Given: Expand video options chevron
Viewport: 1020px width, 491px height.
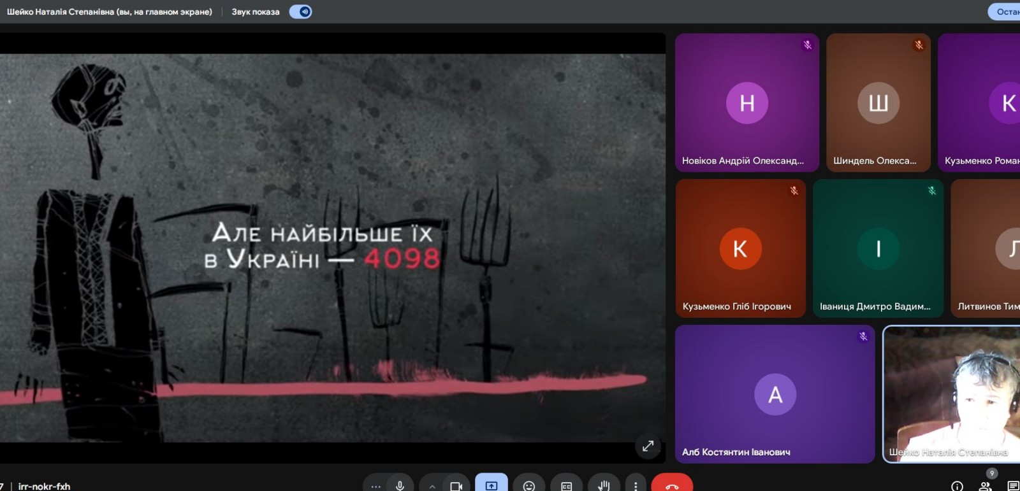Looking at the screenshot, I should 432,486.
